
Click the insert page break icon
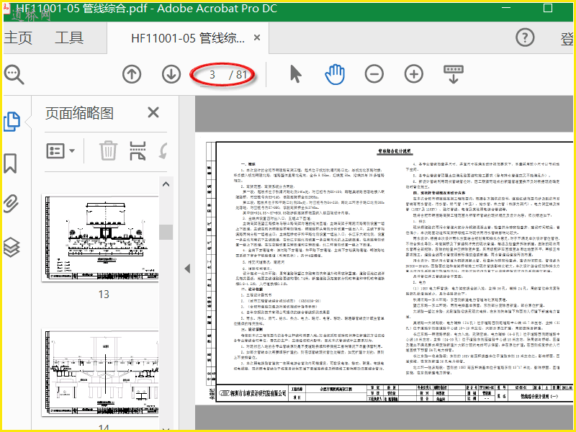tap(138, 150)
